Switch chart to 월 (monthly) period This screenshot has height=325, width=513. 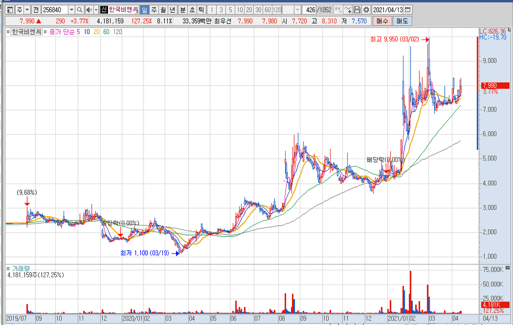[x=163, y=10]
